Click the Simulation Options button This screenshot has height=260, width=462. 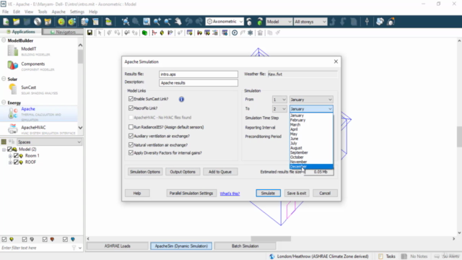[x=145, y=172]
